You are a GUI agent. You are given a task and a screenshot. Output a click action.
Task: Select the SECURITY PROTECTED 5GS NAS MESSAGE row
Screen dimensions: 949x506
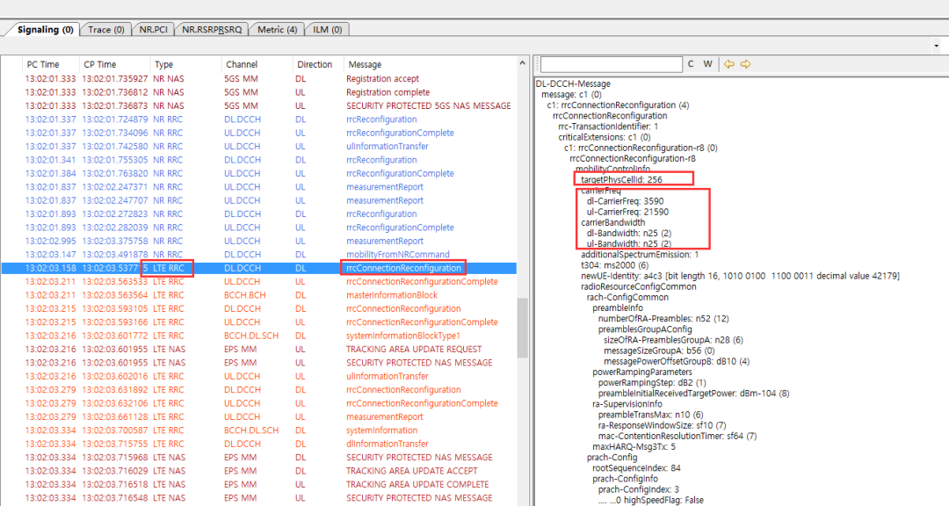click(259, 106)
